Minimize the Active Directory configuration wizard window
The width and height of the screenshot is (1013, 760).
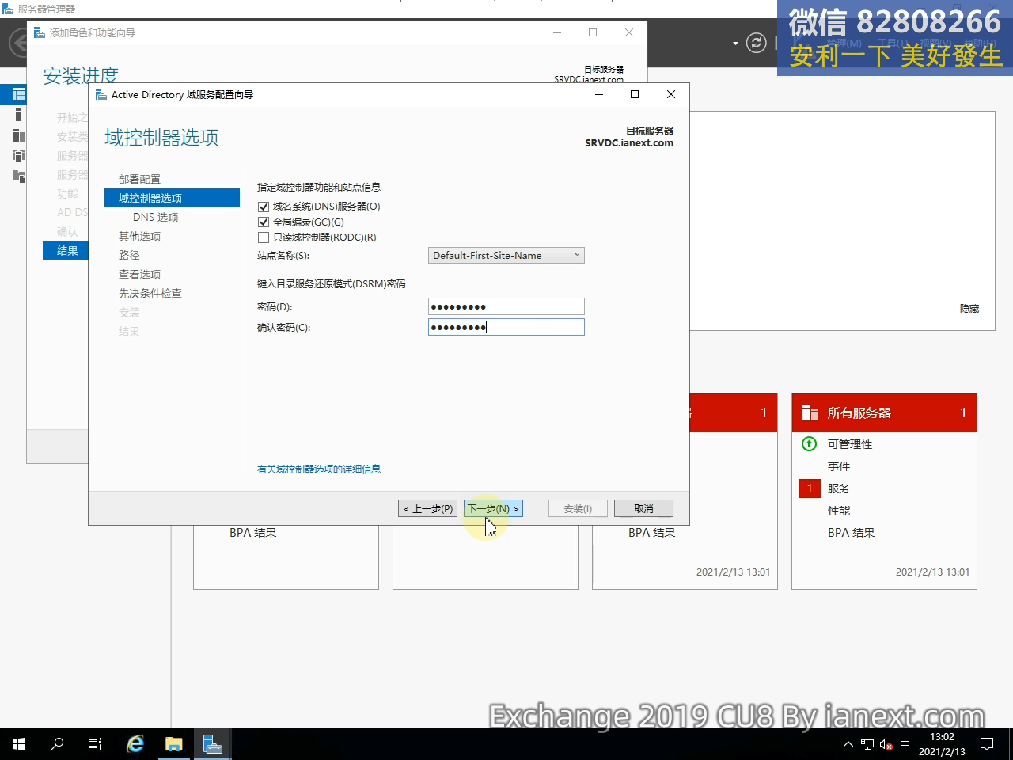click(599, 94)
